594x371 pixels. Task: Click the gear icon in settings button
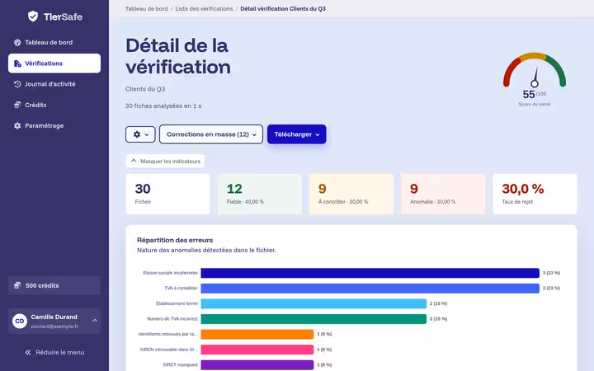point(137,134)
